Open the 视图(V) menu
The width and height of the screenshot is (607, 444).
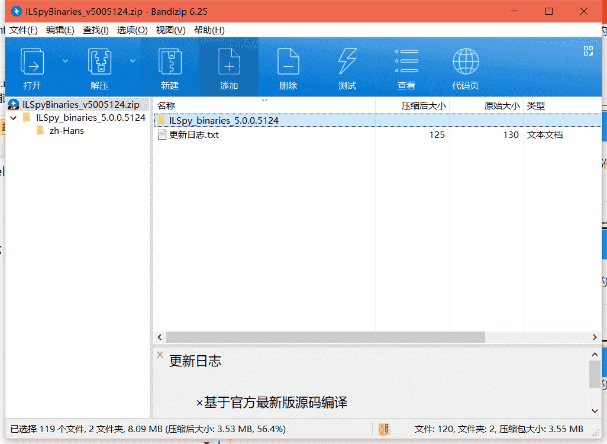(x=171, y=30)
